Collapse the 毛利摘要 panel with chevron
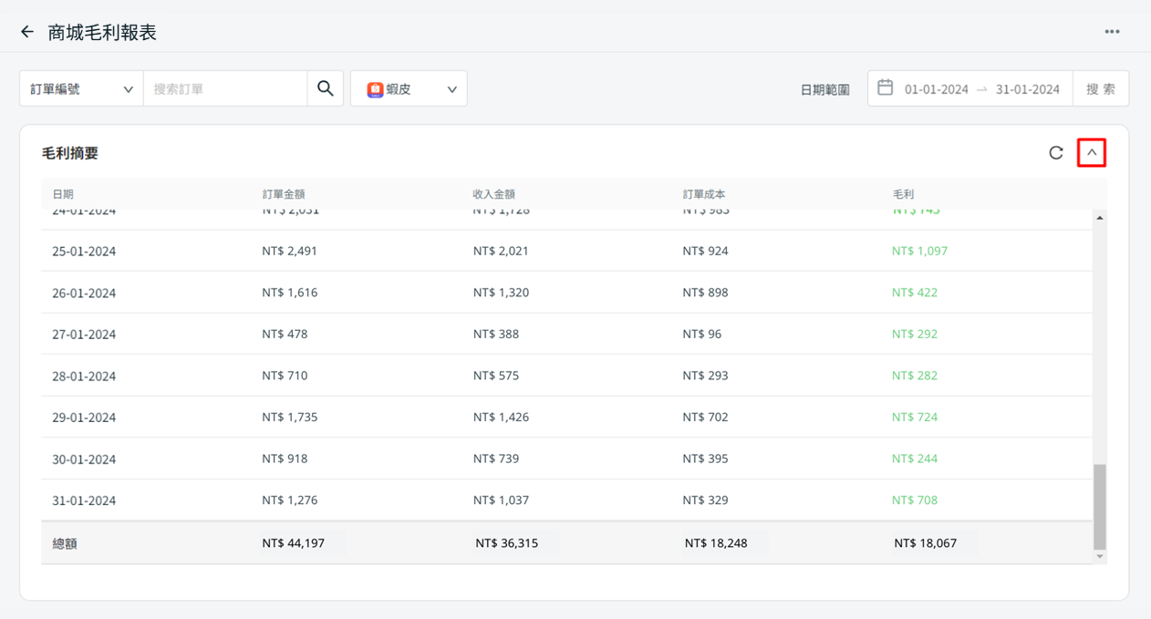This screenshot has height=619, width=1151. click(1092, 153)
